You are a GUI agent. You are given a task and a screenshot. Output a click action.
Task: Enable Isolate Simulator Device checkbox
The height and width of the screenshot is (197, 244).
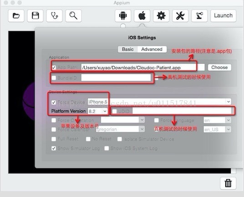coord(120,139)
